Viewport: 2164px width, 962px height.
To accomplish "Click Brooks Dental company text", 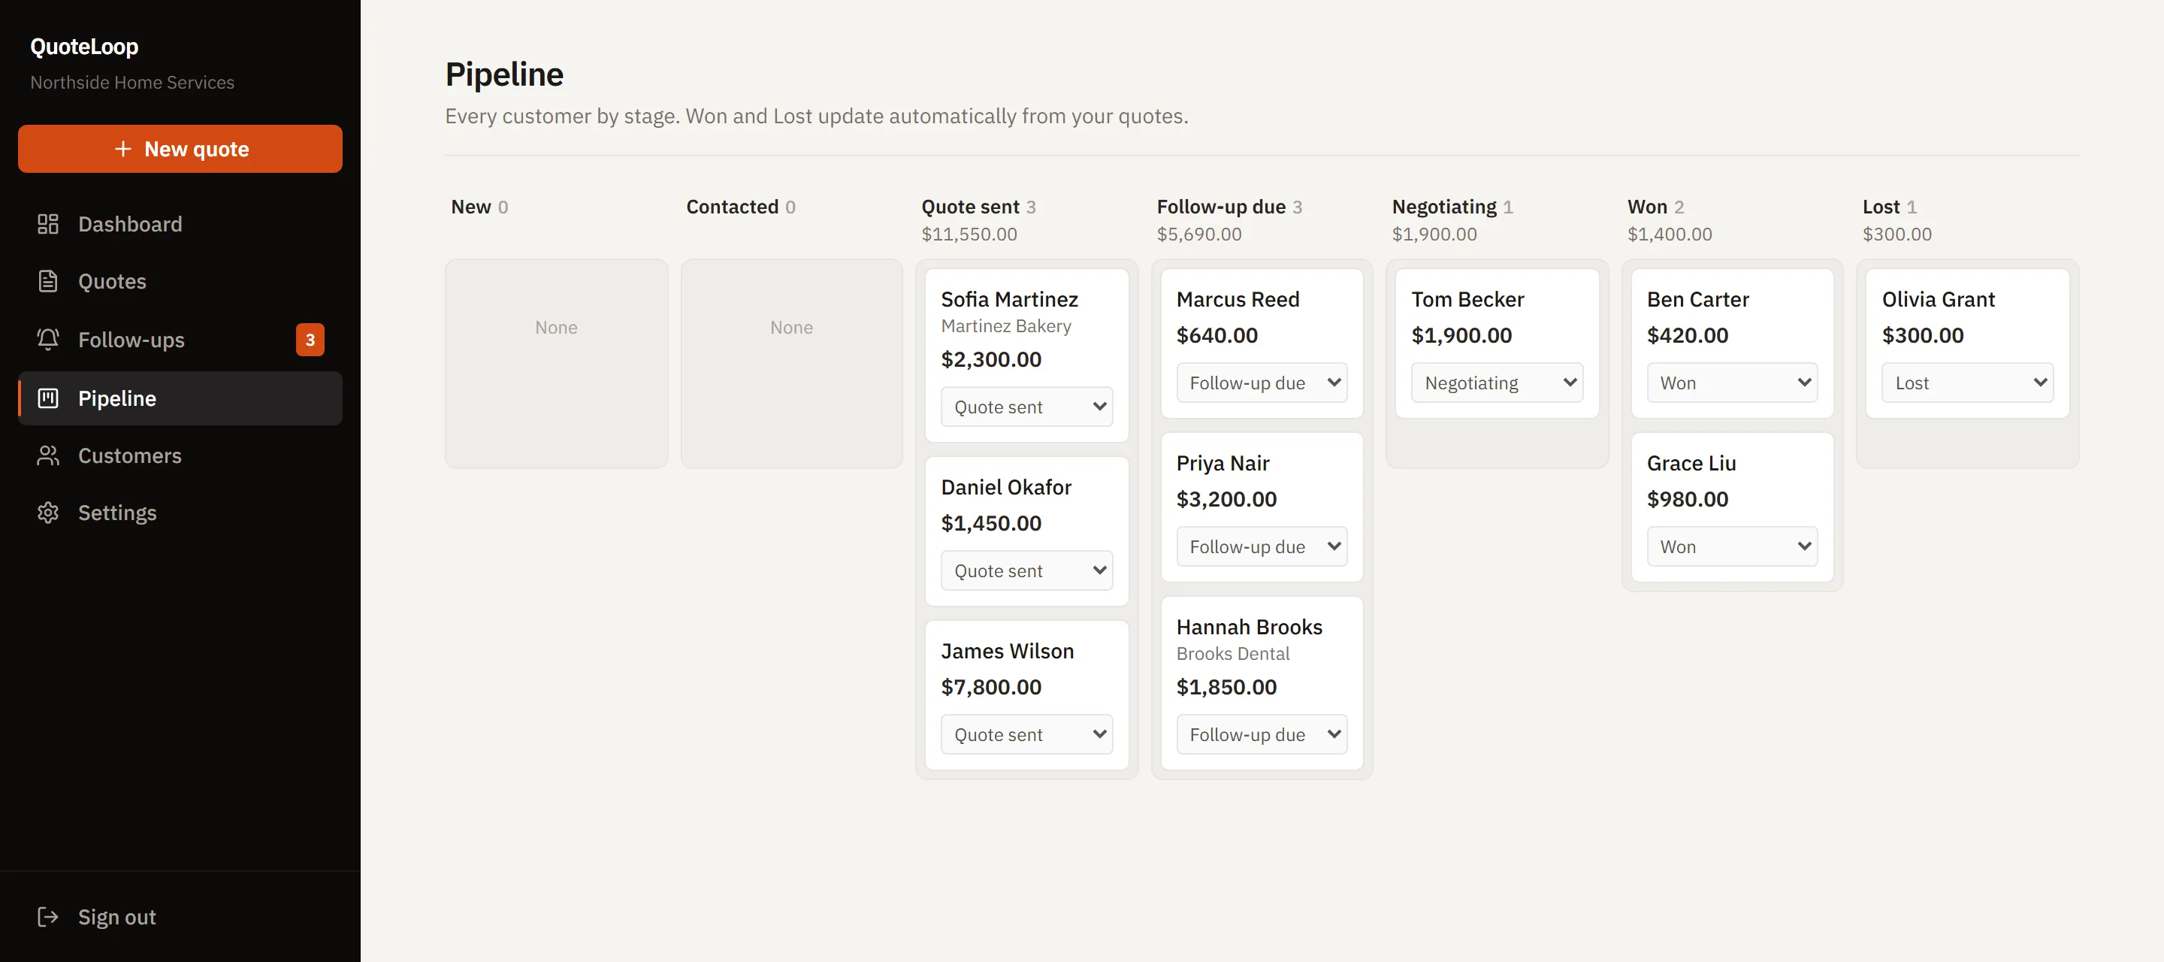I will tap(1232, 654).
